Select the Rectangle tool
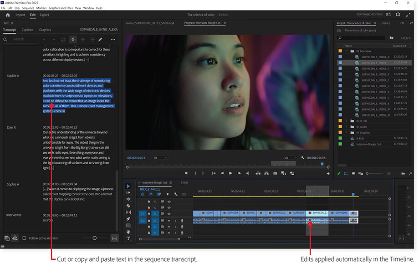The image size is (419, 263). tap(128, 225)
